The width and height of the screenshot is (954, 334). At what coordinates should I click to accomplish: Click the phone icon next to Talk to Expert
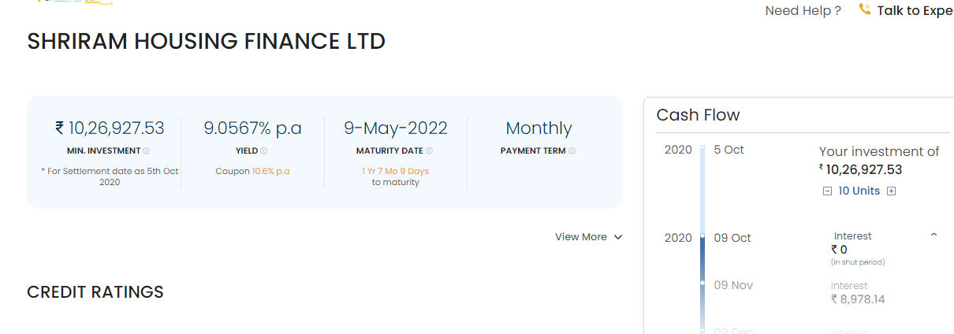(x=864, y=10)
